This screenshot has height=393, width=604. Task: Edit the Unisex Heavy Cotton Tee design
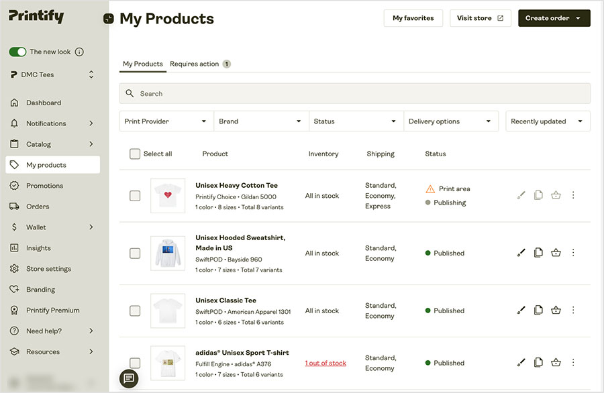click(521, 195)
